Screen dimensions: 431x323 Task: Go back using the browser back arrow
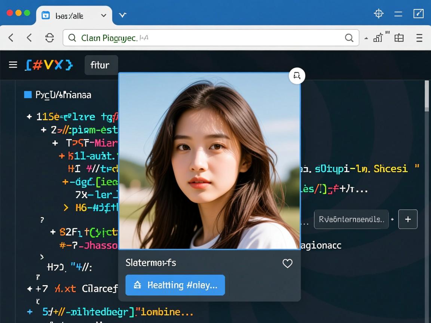(11, 38)
